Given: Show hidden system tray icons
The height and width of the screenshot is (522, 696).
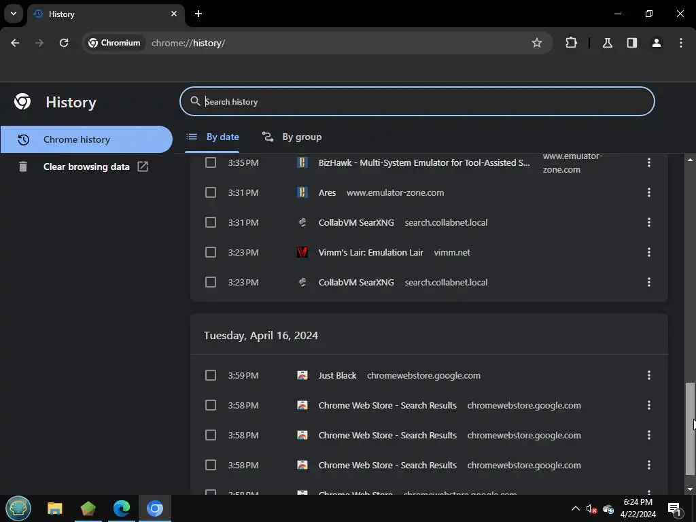Looking at the screenshot, I should (x=575, y=508).
